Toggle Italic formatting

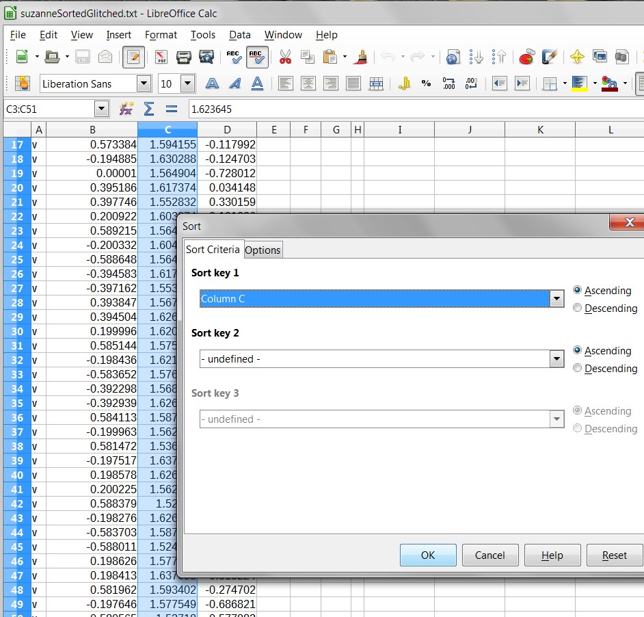(234, 83)
